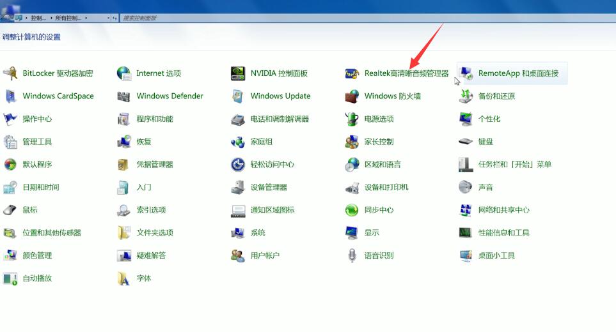Open the NVIDIA 控制面板 icon
This screenshot has width=616, height=332.
coord(238,73)
